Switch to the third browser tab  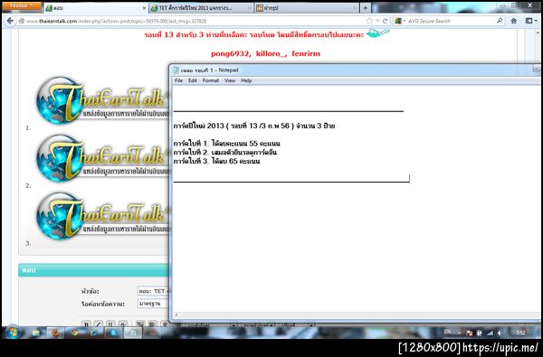(x=307, y=8)
